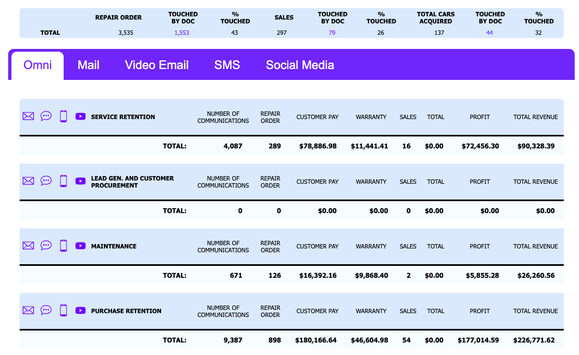Click the 671 communications value
This screenshot has width=579, height=355.
click(x=236, y=276)
